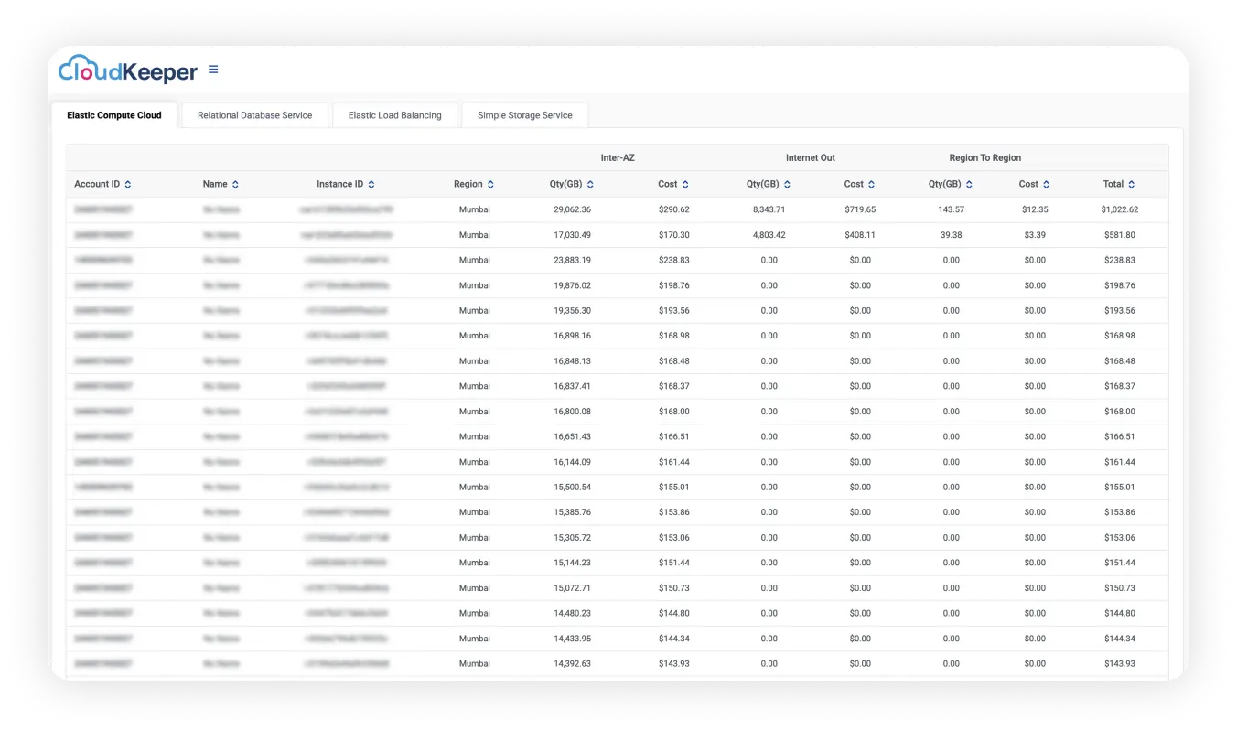Open Relational Database Service tab
The height and width of the screenshot is (730, 1237).
(x=254, y=115)
